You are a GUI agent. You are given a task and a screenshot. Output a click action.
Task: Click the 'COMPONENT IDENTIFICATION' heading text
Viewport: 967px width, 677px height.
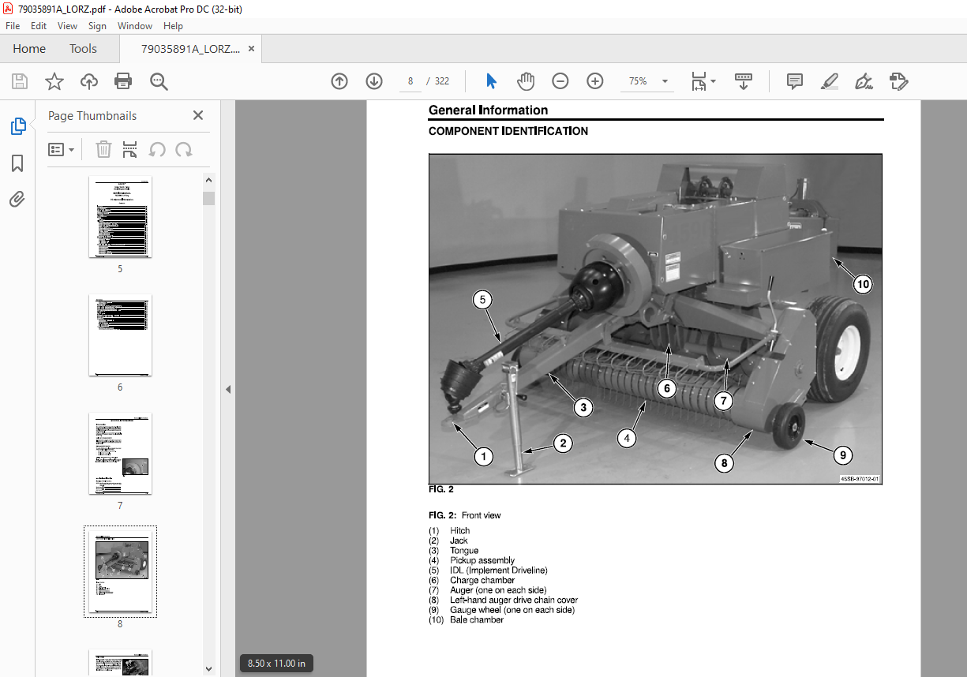[508, 131]
